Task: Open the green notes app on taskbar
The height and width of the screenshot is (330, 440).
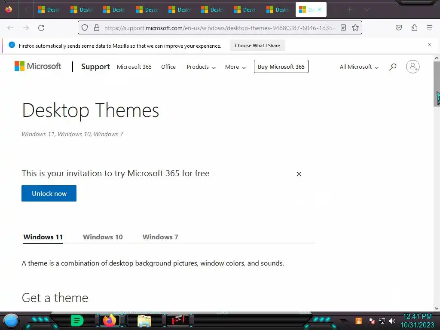Action: [77, 321]
